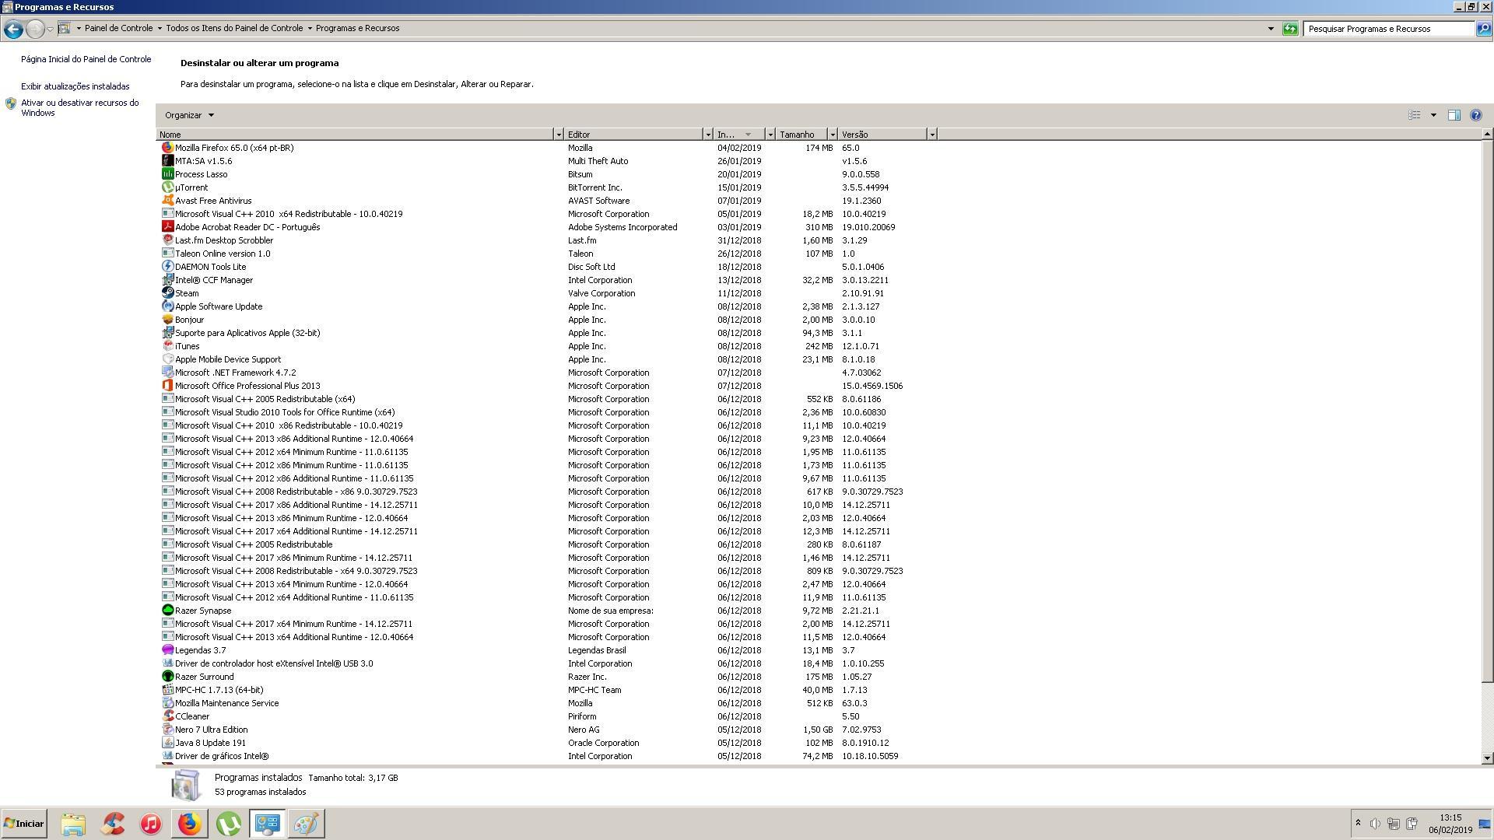Click the Bonjour package icon
The height and width of the screenshot is (840, 1494).
pos(167,320)
